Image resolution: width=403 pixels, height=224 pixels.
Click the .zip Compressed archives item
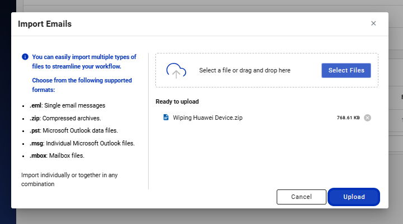point(65,118)
